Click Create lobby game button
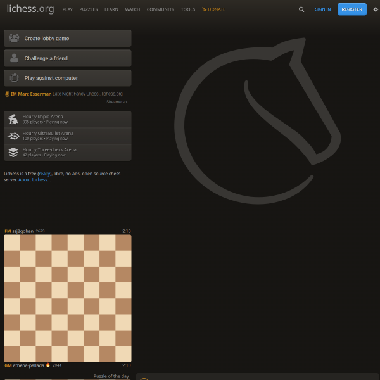 point(68,38)
